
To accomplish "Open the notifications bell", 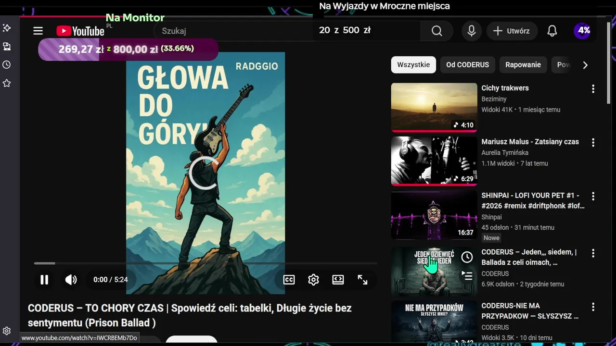I will click(x=552, y=31).
